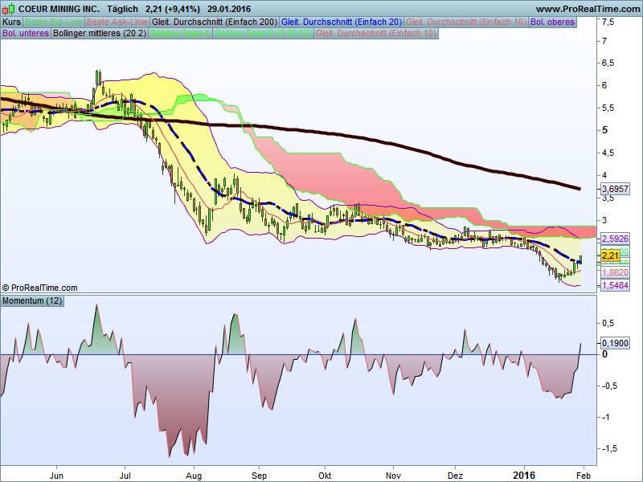Click the Bol. oberes legend label
643x482 pixels.
pyautogui.click(x=552, y=22)
